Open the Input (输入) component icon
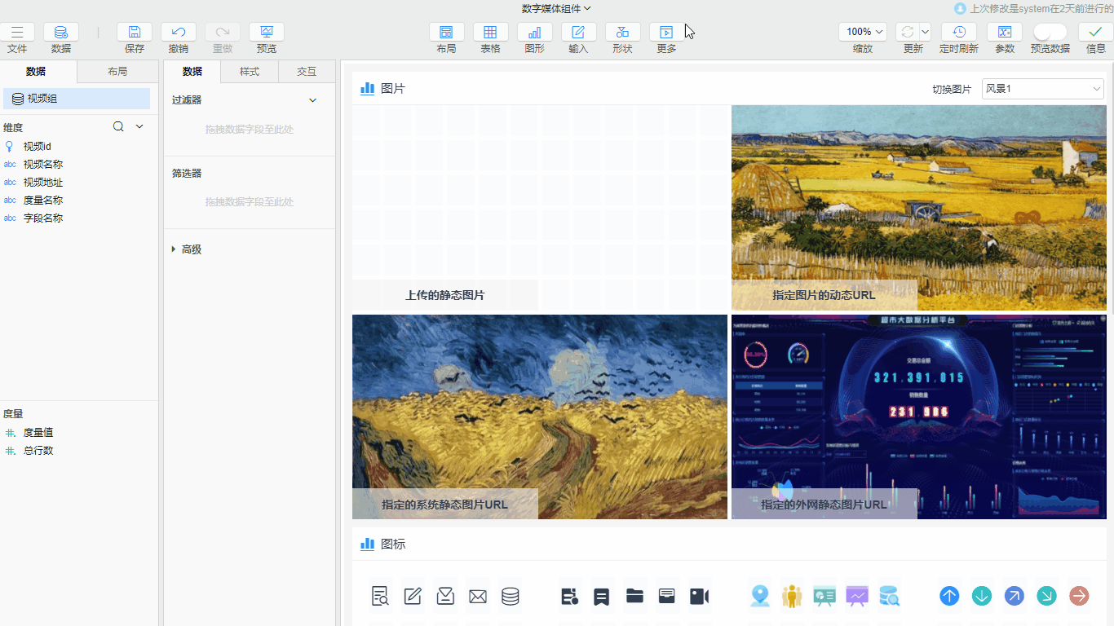This screenshot has height=626, width=1114. [x=578, y=33]
